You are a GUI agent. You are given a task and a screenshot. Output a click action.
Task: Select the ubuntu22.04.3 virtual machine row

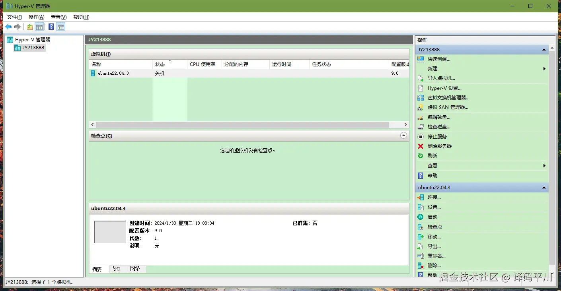point(249,73)
